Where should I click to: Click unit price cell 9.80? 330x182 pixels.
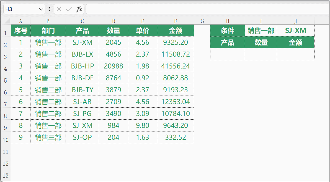pos(143,126)
